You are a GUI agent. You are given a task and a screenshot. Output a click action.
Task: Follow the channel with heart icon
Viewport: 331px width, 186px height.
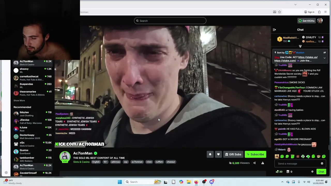tap(218, 154)
